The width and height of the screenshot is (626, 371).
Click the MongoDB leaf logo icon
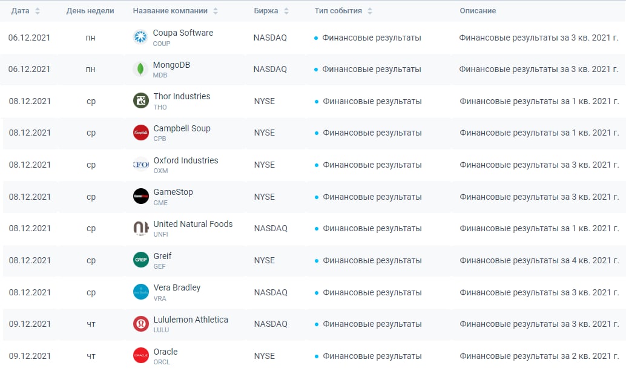coord(140,69)
